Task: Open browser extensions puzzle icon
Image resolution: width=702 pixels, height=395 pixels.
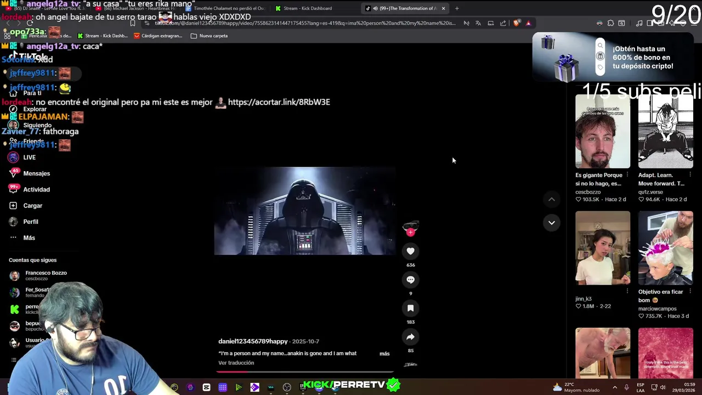Action: click(x=610, y=23)
